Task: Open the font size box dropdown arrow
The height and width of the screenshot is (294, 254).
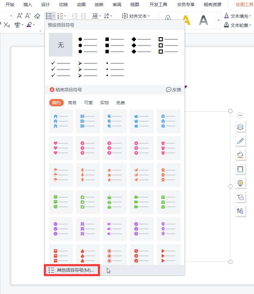Action: tap(11, 16)
